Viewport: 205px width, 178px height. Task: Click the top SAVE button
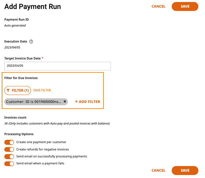click(185, 6)
